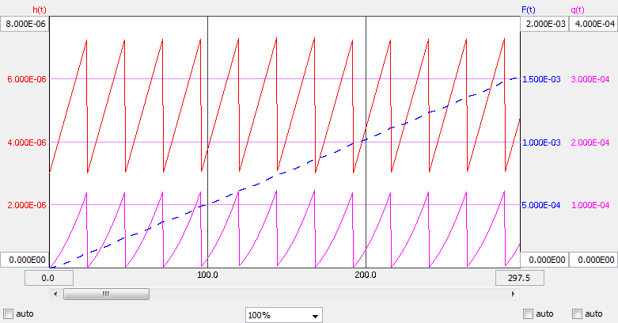Screen dimensions: 618x323
Task: Edit the q(t) maximum field 4.000E-04
Action: pos(593,25)
